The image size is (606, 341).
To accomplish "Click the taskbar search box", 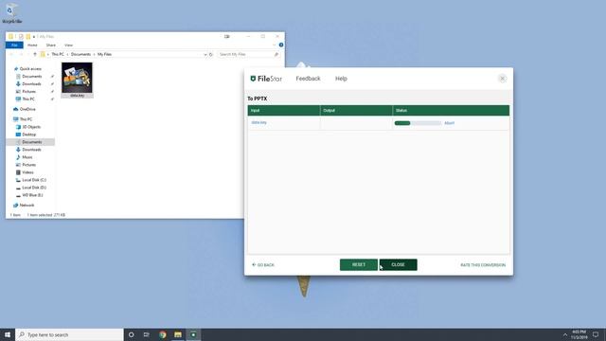I will tap(69, 334).
